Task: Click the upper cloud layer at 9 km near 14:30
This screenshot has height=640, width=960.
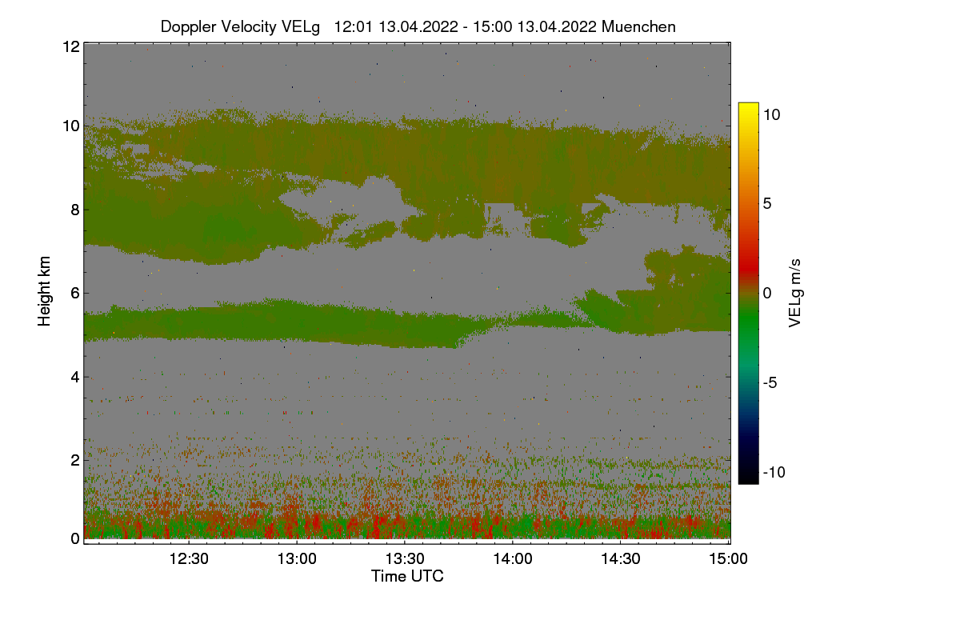Action: pyautogui.click(x=621, y=164)
